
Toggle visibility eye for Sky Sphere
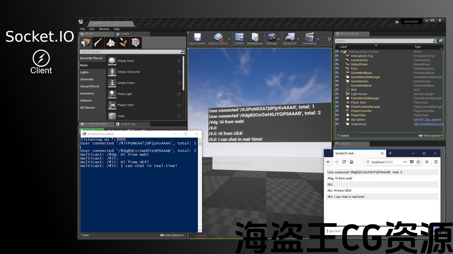tap(337, 120)
